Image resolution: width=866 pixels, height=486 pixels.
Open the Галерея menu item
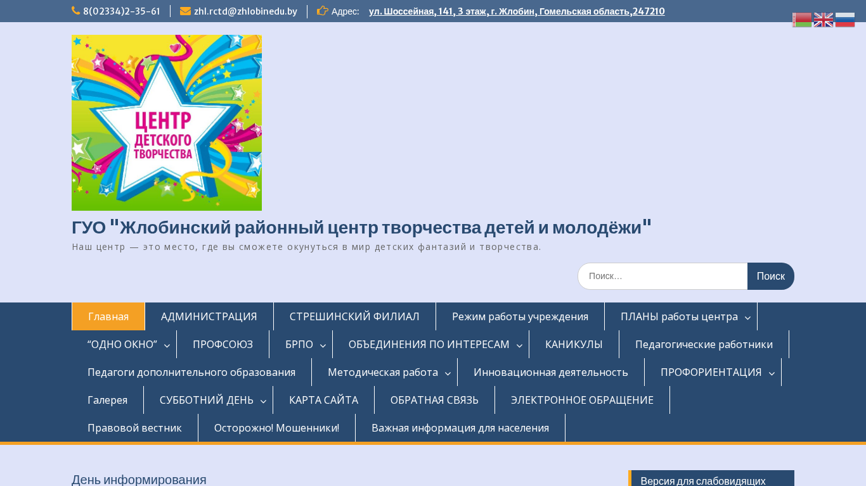coord(107,400)
